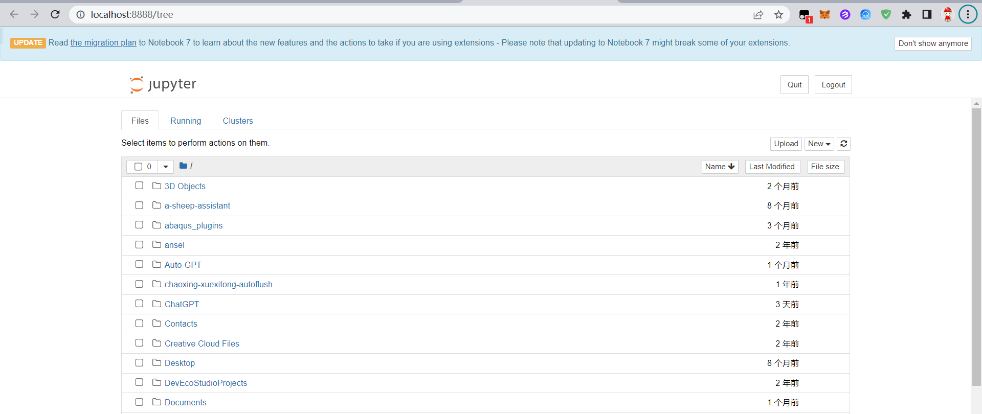Reload the page with browser refresh icon
The height and width of the screenshot is (414, 982).
tap(55, 14)
